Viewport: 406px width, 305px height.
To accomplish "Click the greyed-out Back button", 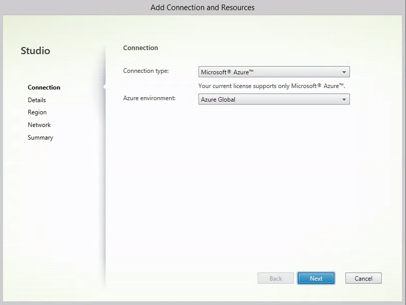I will point(276,278).
